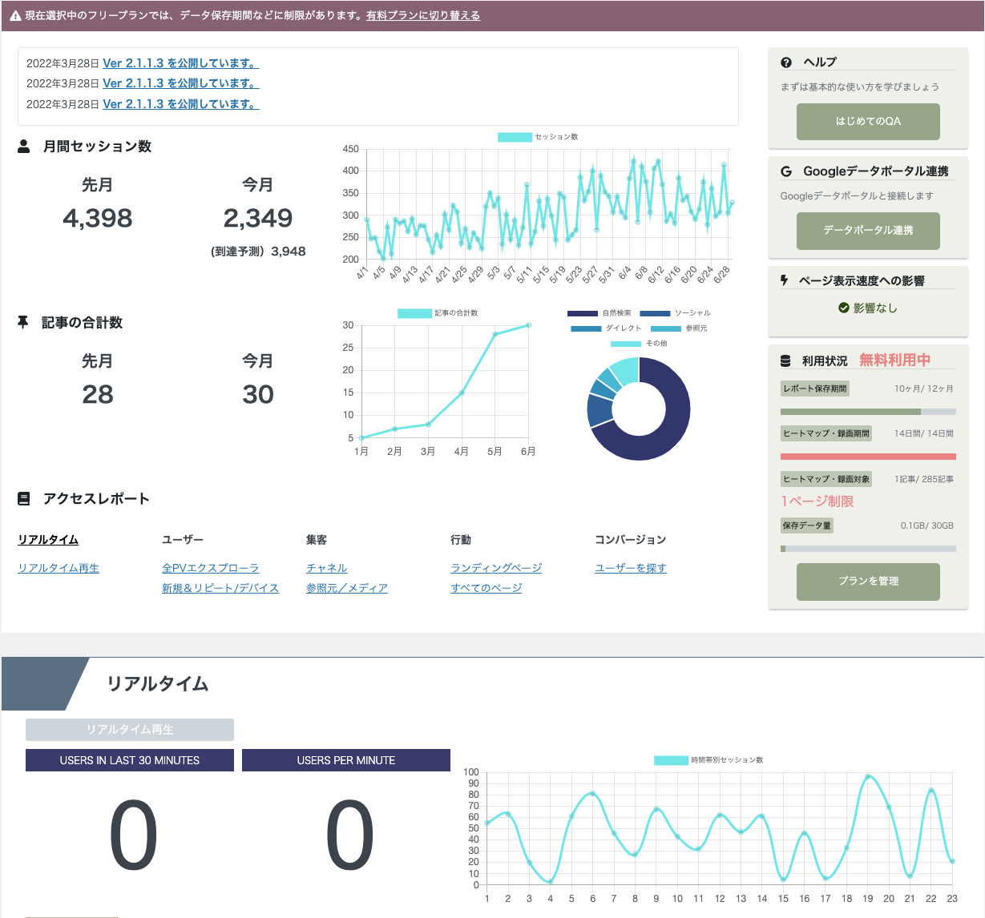
Task: Open the 有料プランに切り替える link
Action: [423, 15]
